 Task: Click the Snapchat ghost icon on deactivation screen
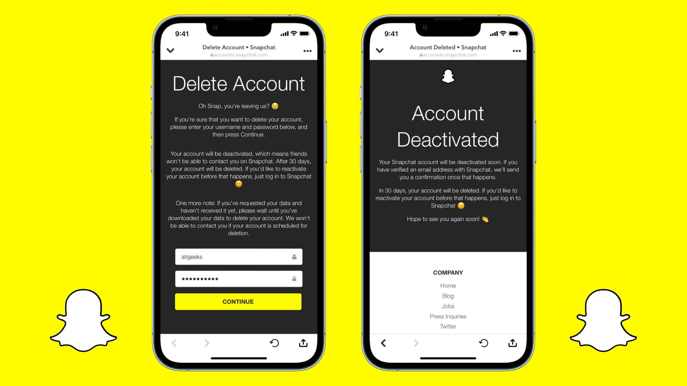coord(448,76)
